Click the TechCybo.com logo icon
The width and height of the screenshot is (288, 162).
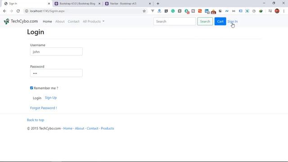7,22
